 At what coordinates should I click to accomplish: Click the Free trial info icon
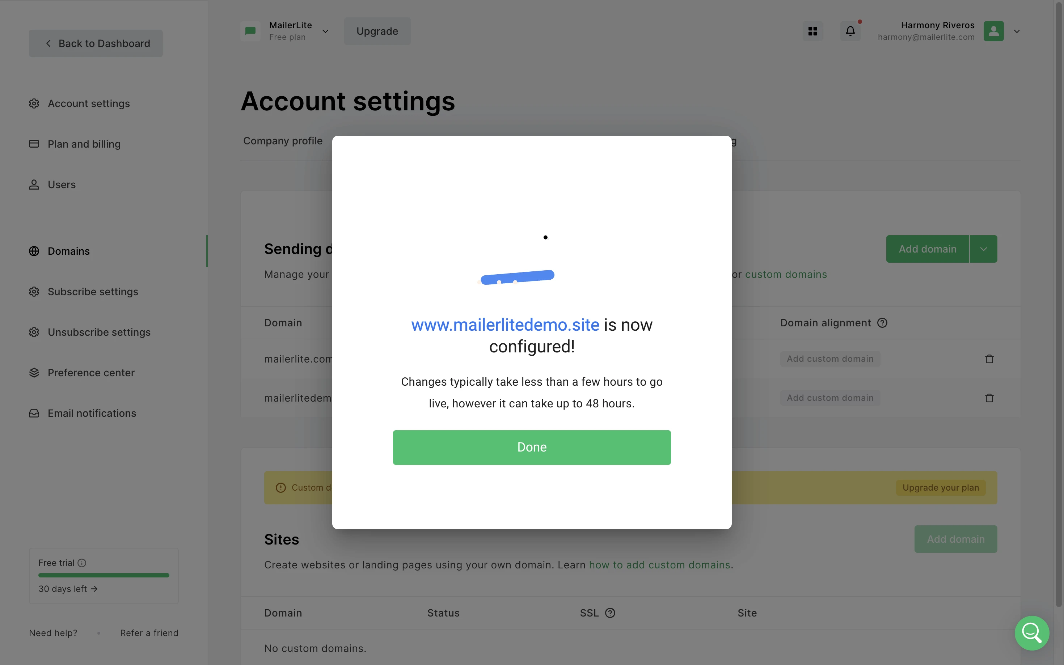[x=82, y=563]
